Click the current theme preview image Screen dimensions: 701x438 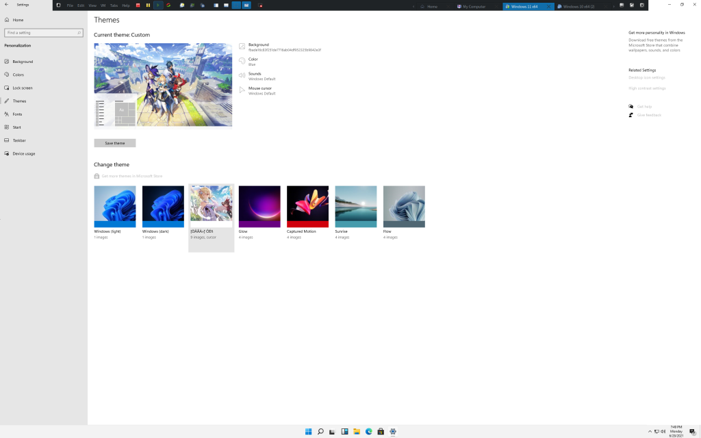[x=163, y=85]
